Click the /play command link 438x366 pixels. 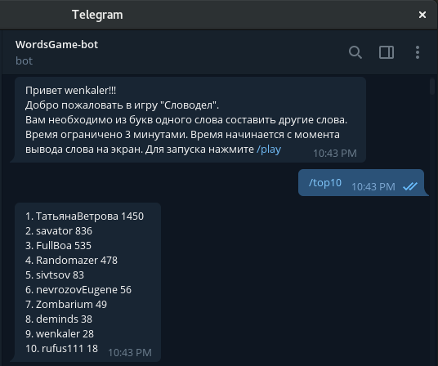(269, 150)
